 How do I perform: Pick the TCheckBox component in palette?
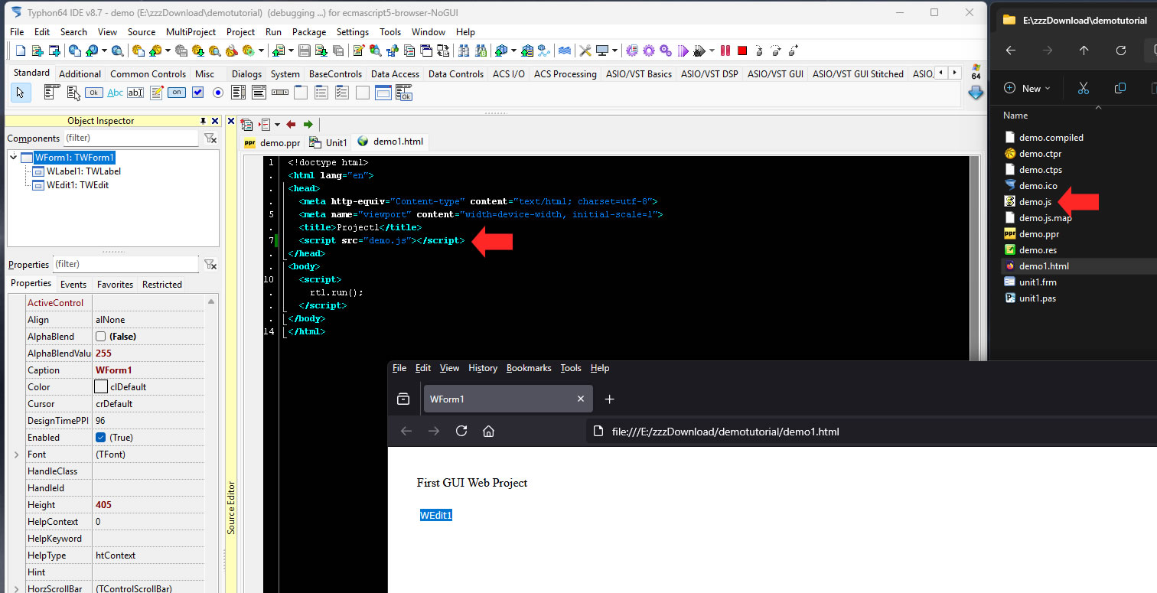coord(197,93)
